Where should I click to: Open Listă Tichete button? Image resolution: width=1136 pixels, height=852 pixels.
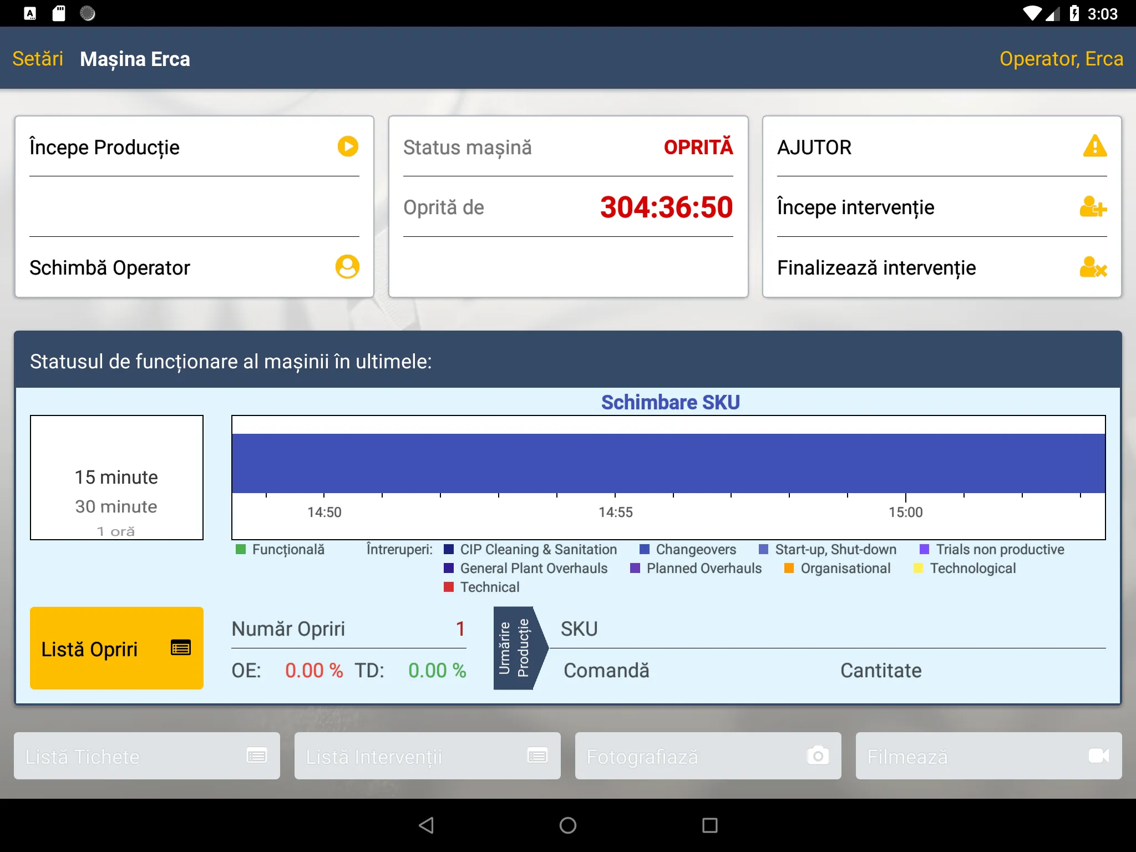(x=147, y=755)
